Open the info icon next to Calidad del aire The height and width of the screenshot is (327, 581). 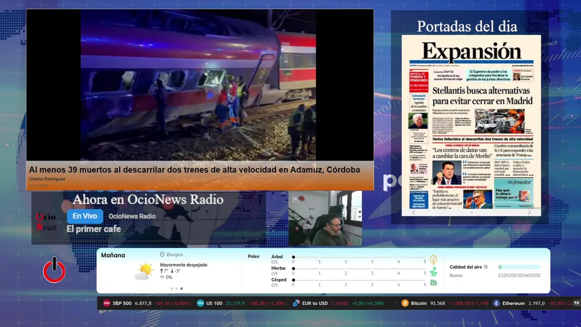486,267
